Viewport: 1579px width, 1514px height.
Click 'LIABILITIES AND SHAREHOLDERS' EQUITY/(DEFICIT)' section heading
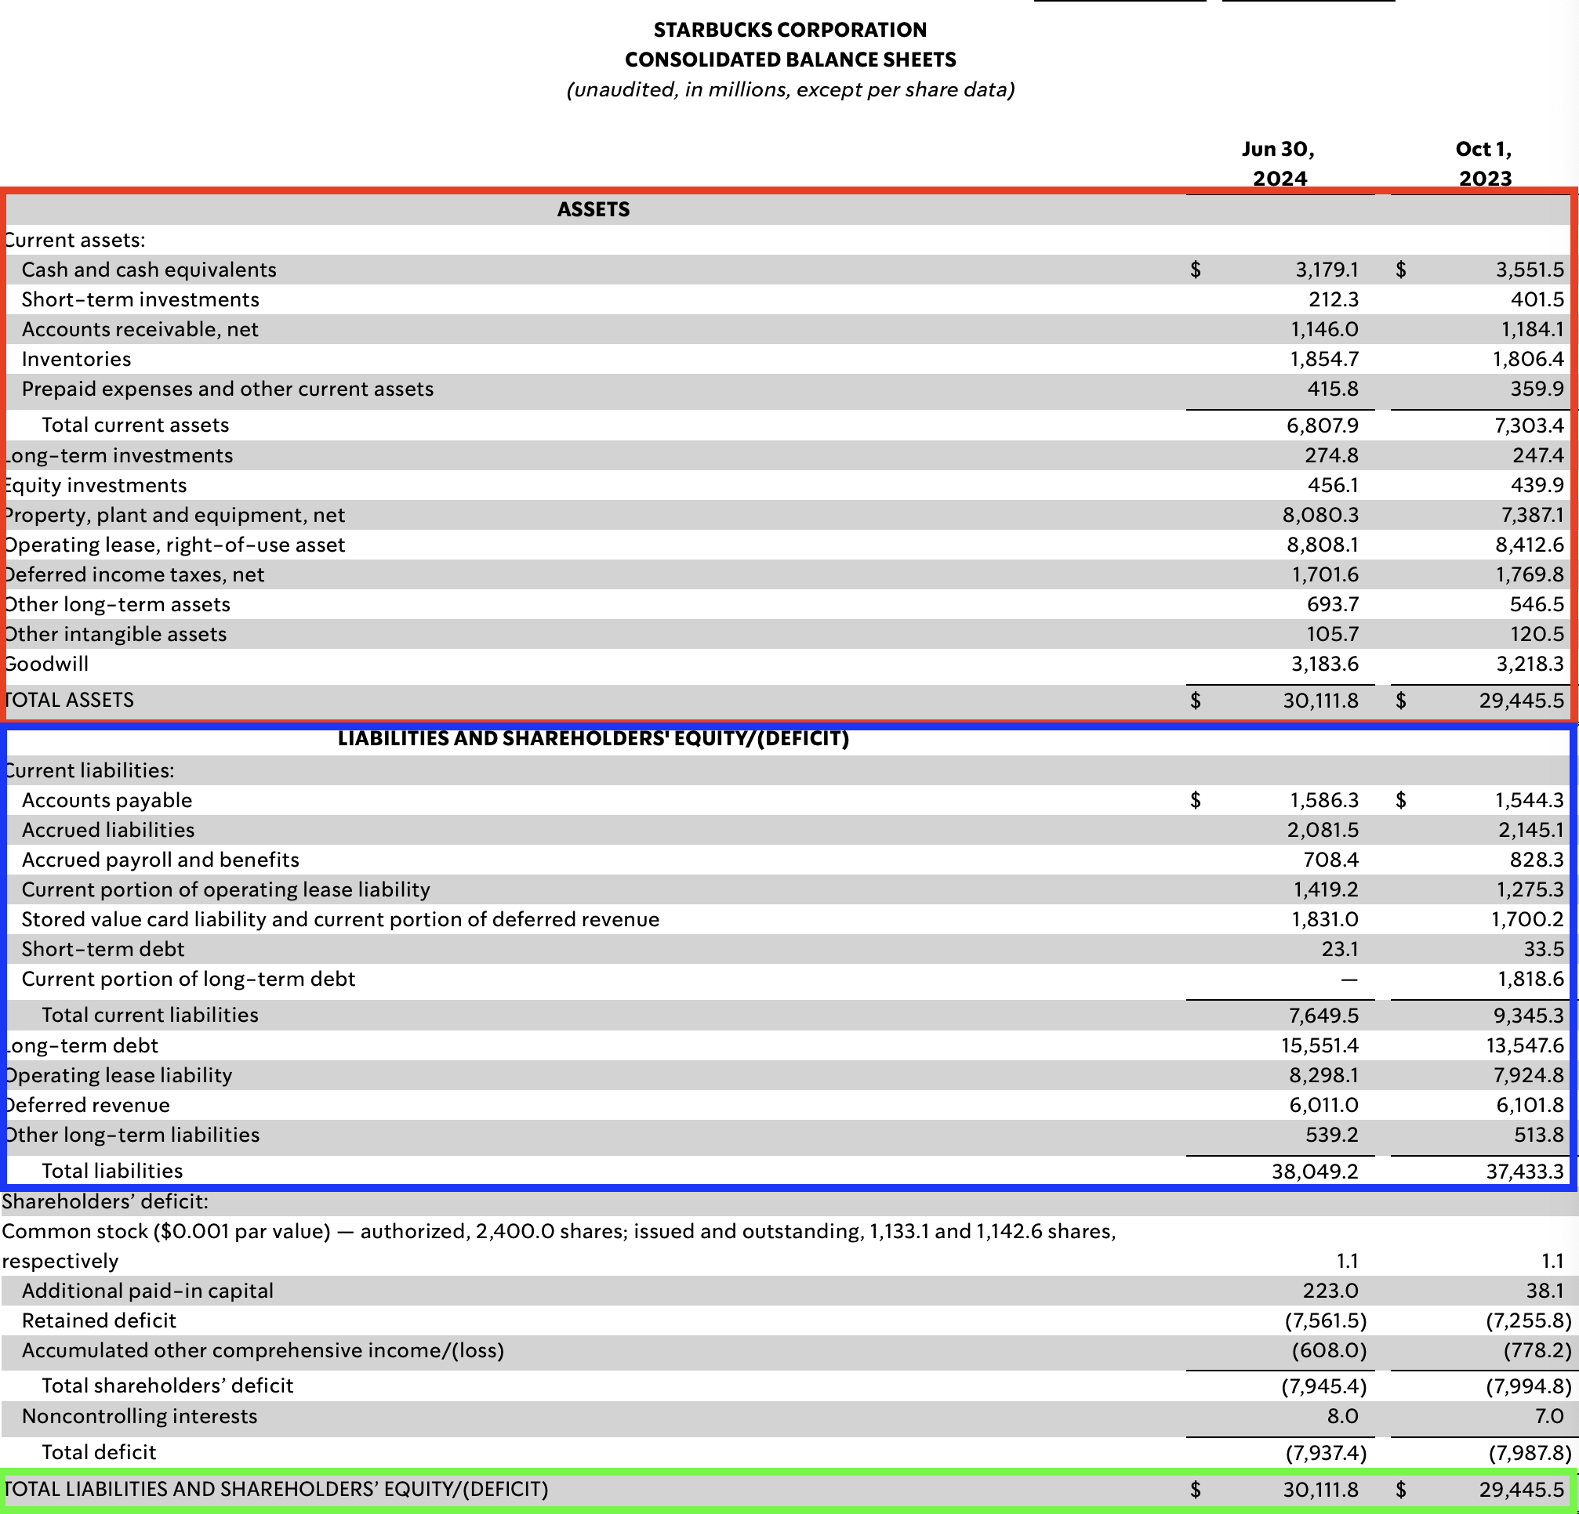point(593,738)
